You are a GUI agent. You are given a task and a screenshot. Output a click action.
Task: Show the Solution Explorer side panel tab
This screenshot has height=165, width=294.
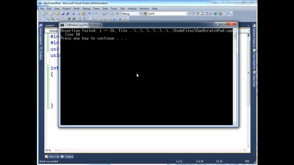254,36
